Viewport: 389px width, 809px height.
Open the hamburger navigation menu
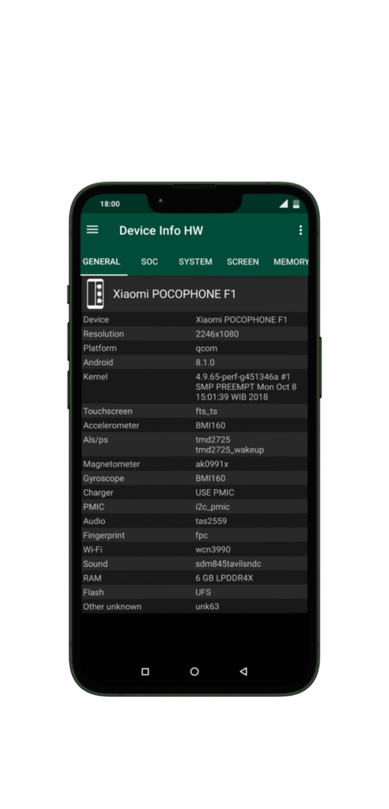click(x=93, y=230)
